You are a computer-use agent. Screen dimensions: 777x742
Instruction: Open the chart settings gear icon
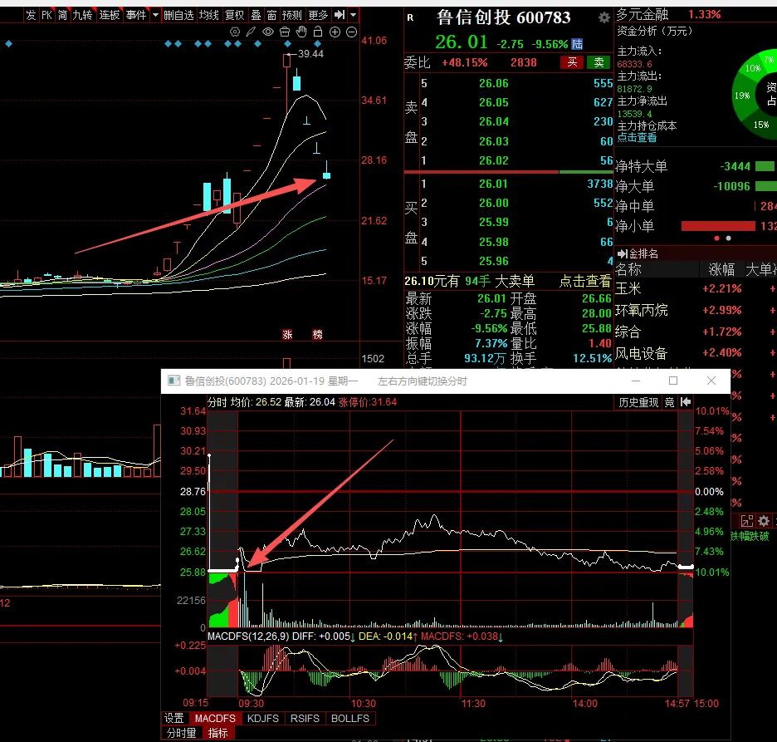coord(235,32)
